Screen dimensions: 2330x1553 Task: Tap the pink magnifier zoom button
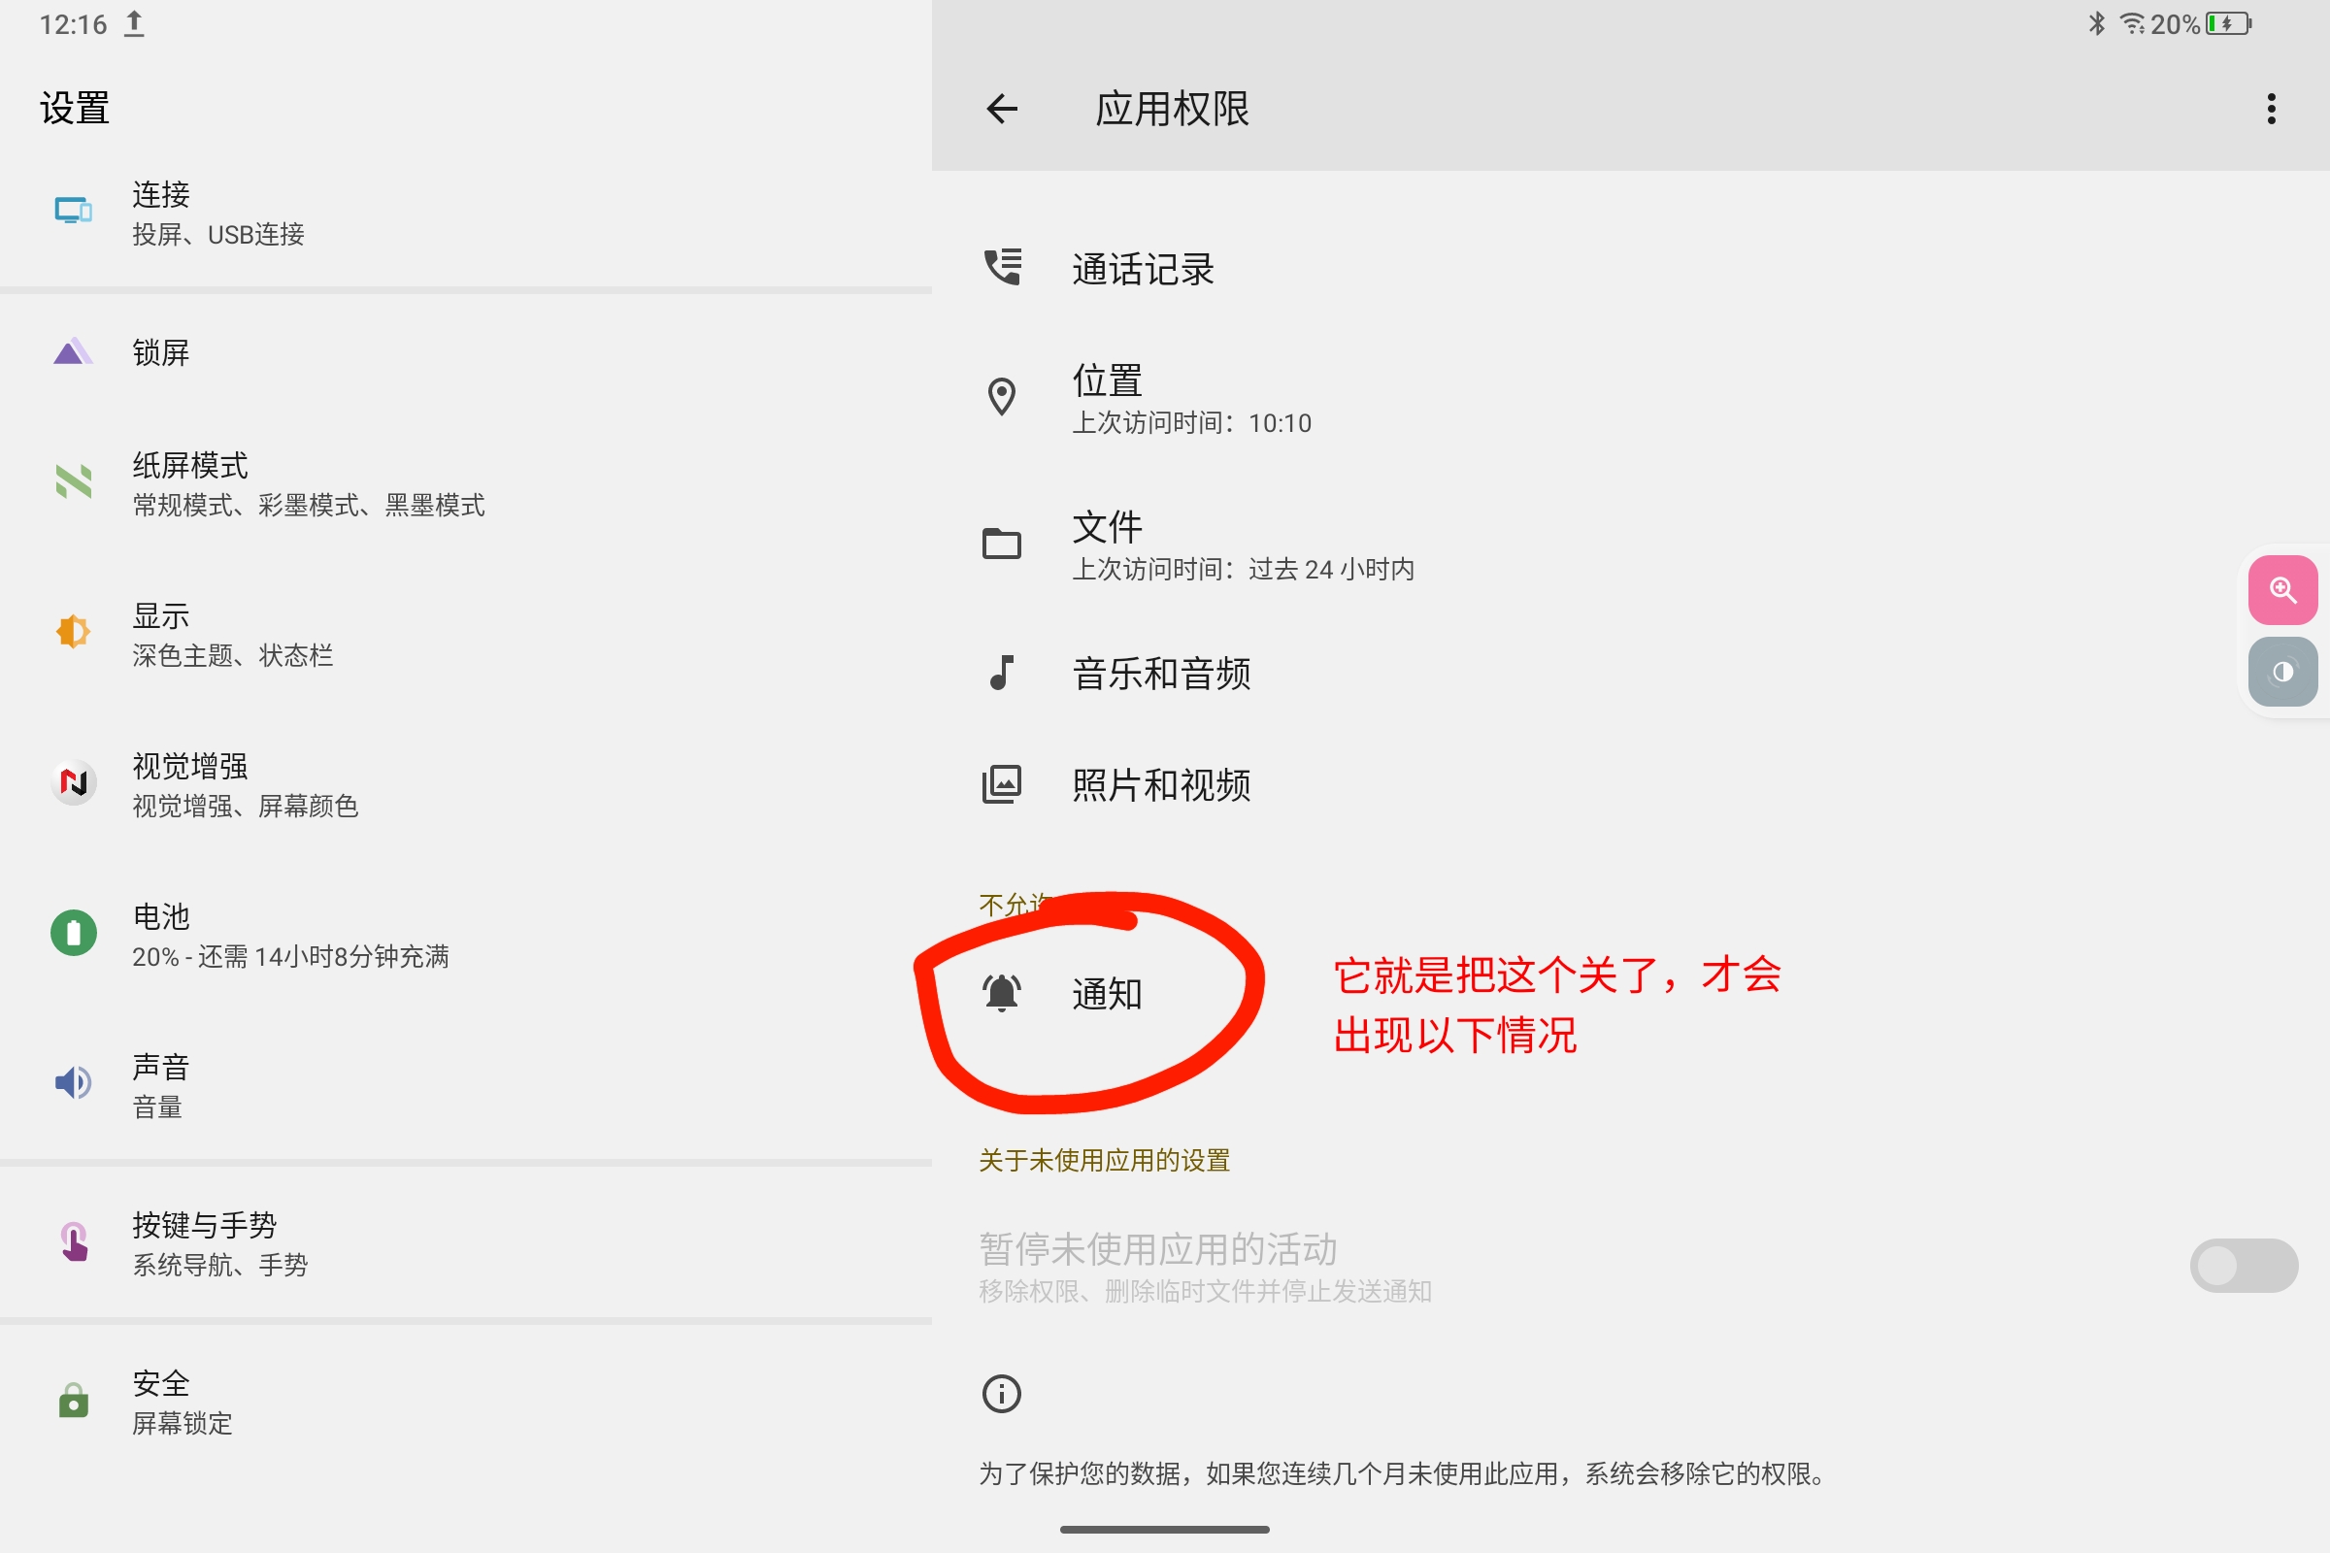(2282, 590)
